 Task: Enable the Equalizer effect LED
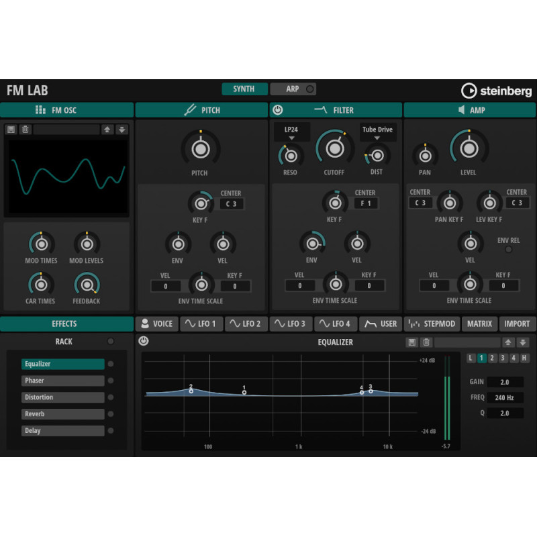point(111,364)
